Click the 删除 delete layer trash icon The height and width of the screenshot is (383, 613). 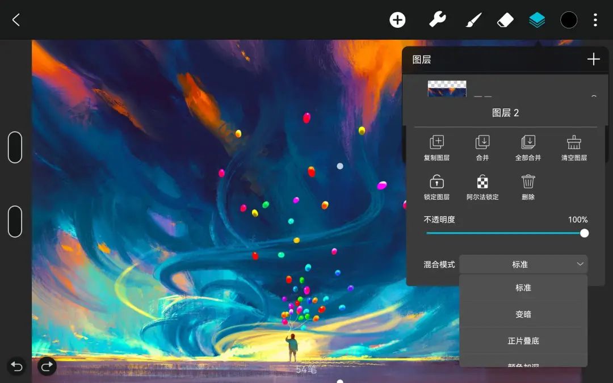(528, 182)
